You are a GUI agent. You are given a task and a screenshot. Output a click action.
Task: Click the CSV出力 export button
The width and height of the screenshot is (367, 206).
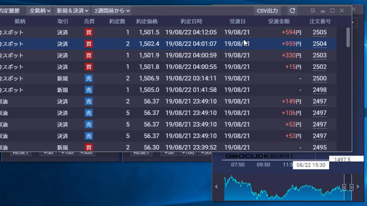pos(267,11)
